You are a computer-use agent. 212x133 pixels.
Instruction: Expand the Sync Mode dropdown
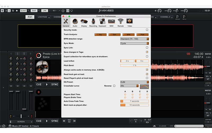[x=134, y=43]
